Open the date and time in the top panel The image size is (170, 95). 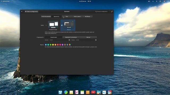tap(85, 1)
